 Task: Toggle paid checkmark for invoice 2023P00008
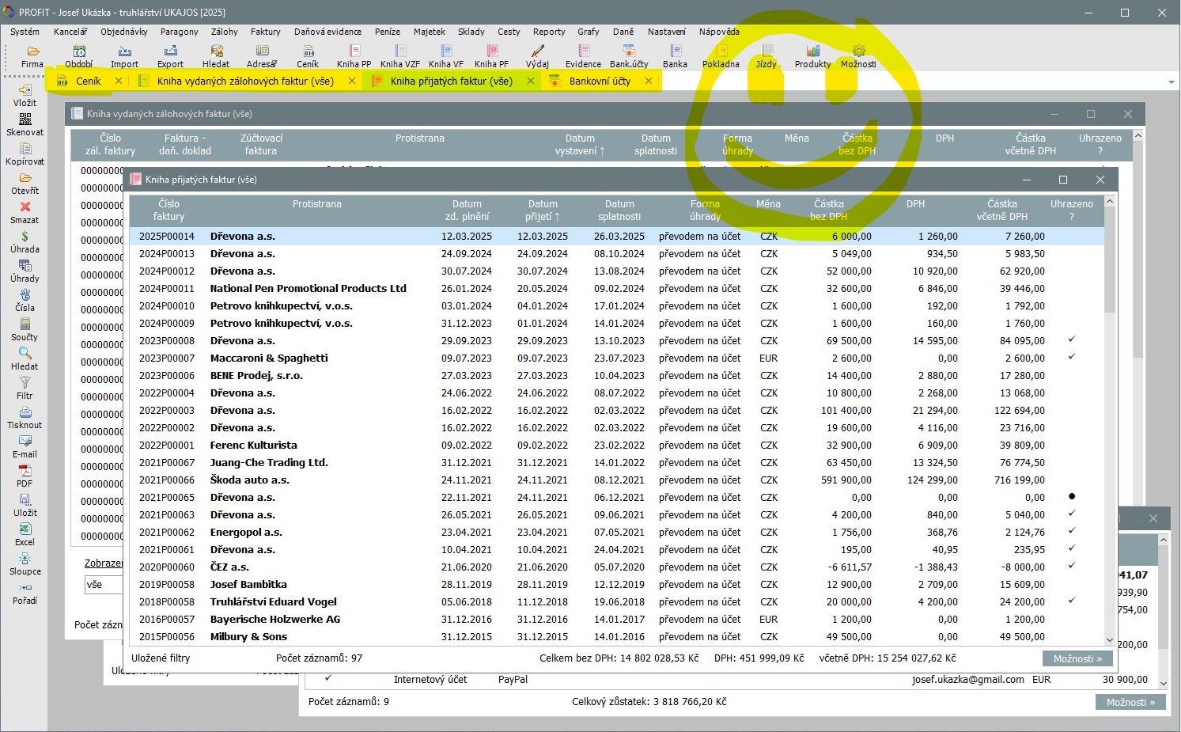click(1072, 339)
